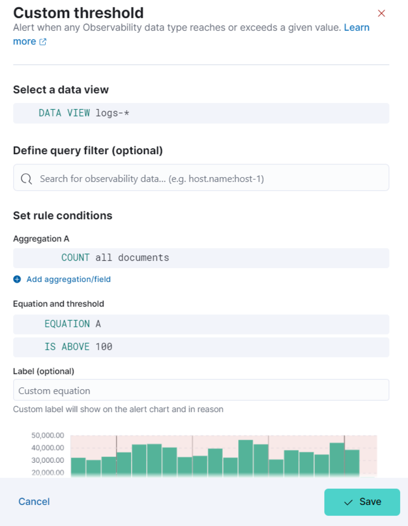Click the plus circle icon for aggregation
This screenshot has width=408, height=526.
point(17,279)
